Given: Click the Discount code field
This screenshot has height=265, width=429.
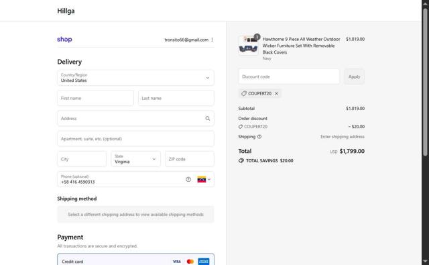Looking at the screenshot, I should [289, 76].
